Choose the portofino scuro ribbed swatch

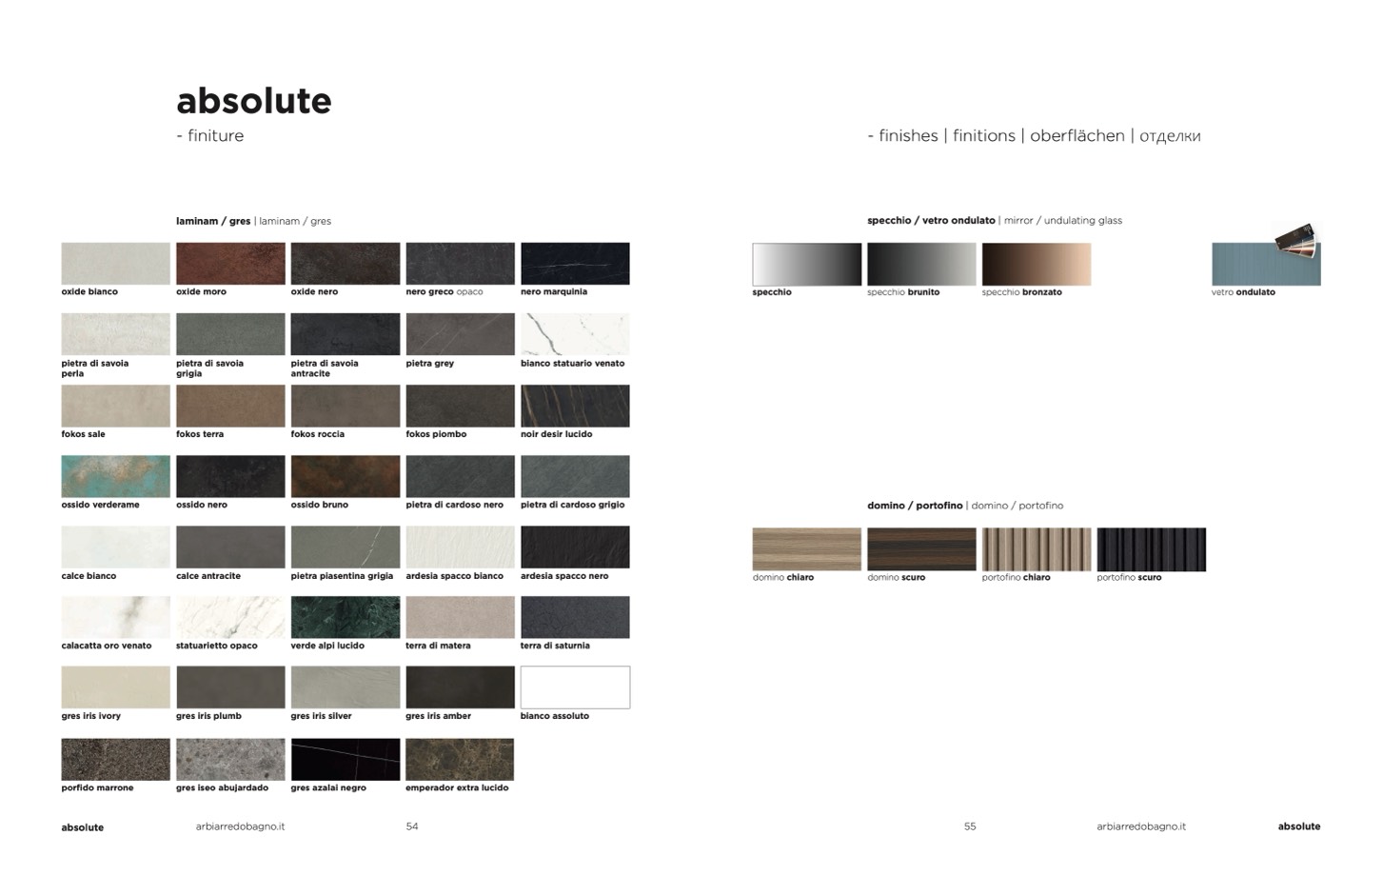[1151, 549]
